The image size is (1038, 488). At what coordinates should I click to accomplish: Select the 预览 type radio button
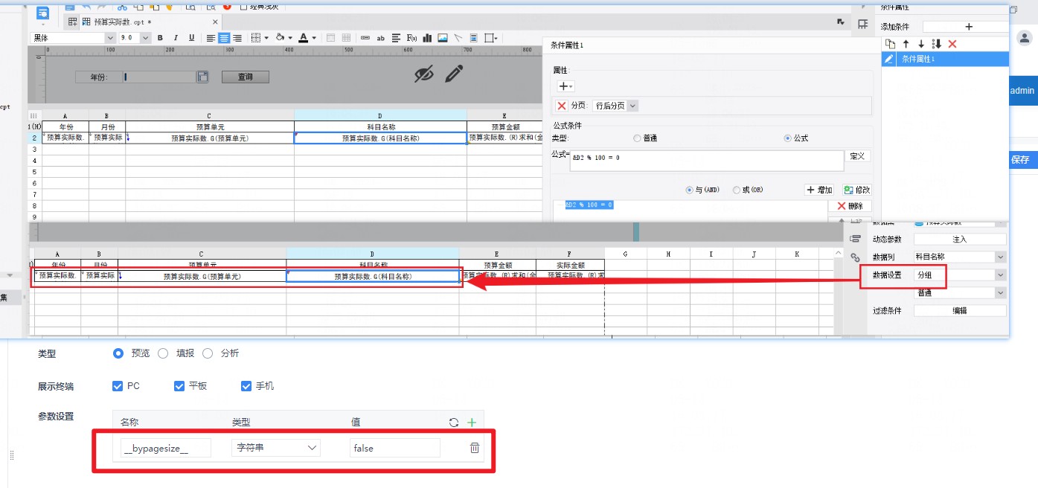click(x=118, y=353)
